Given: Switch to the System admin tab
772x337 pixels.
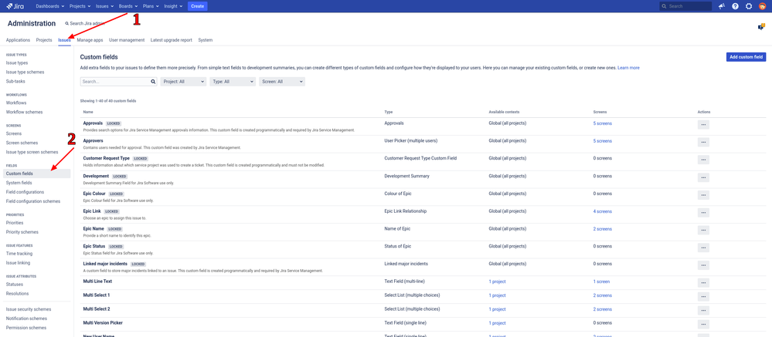Looking at the screenshot, I should click(206, 40).
